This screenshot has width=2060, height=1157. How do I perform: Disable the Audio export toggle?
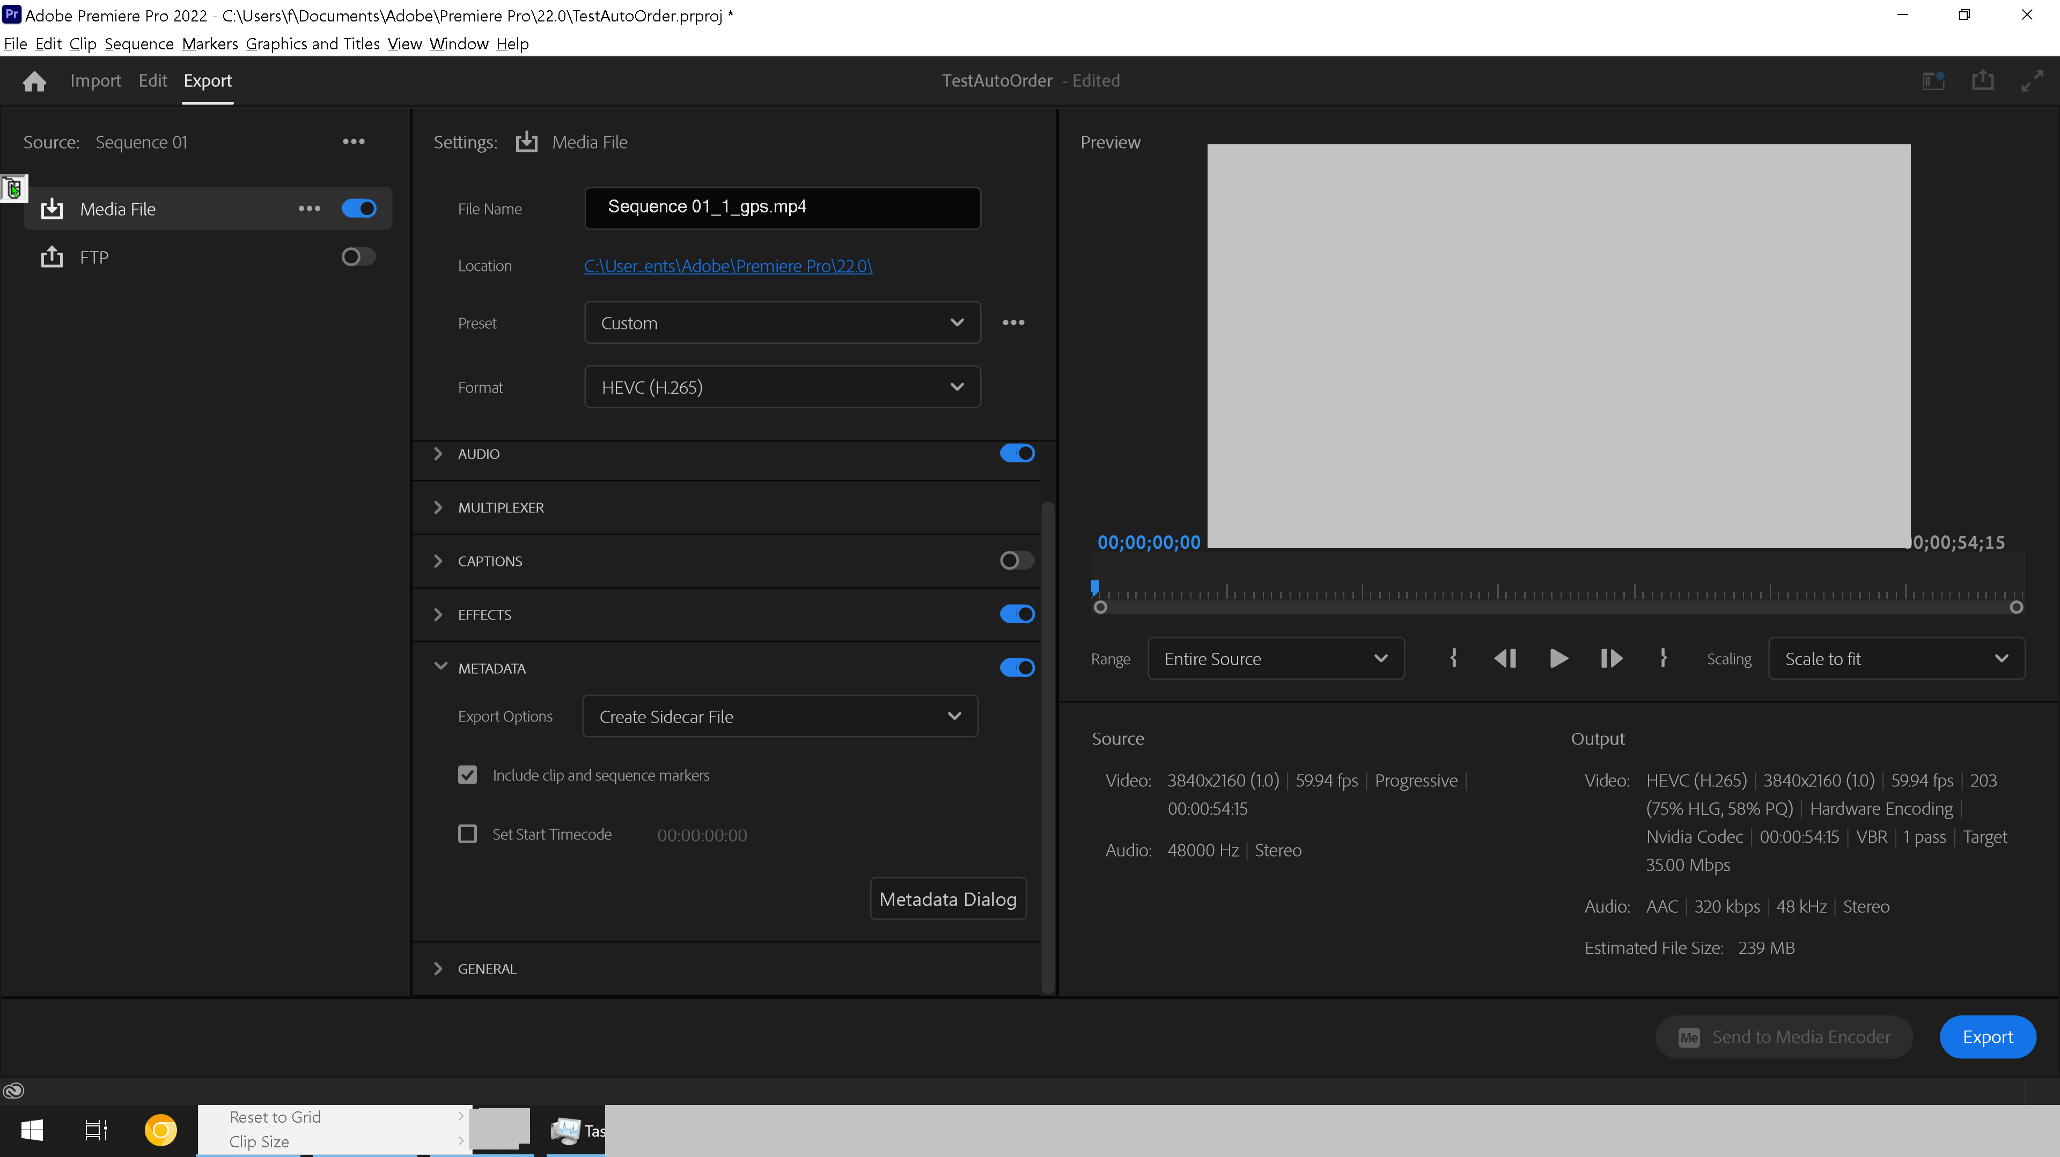[x=1017, y=453]
